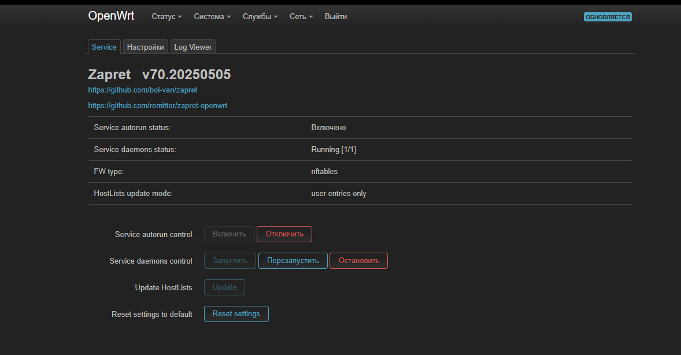Viewport: 681px width, 355px height.
Task: Expand the Сеть menu
Action: click(301, 17)
